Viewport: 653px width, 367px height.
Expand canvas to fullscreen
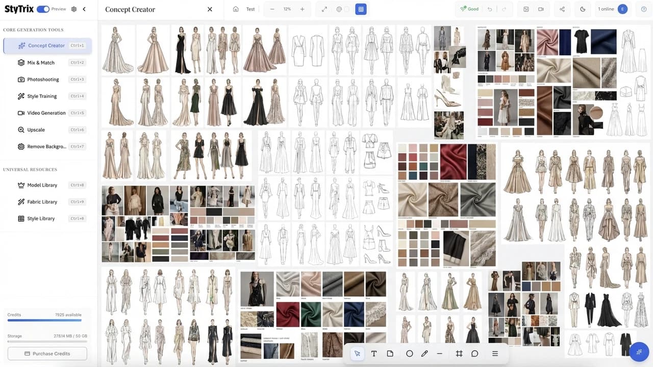(x=324, y=9)
